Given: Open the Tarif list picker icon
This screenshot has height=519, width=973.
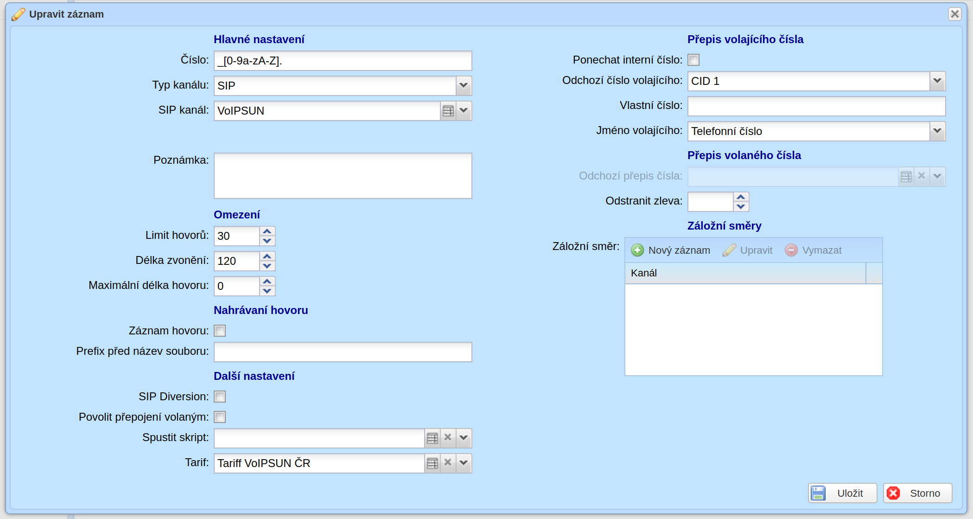Looking at the screenshot, I should (x=432, y=463).
